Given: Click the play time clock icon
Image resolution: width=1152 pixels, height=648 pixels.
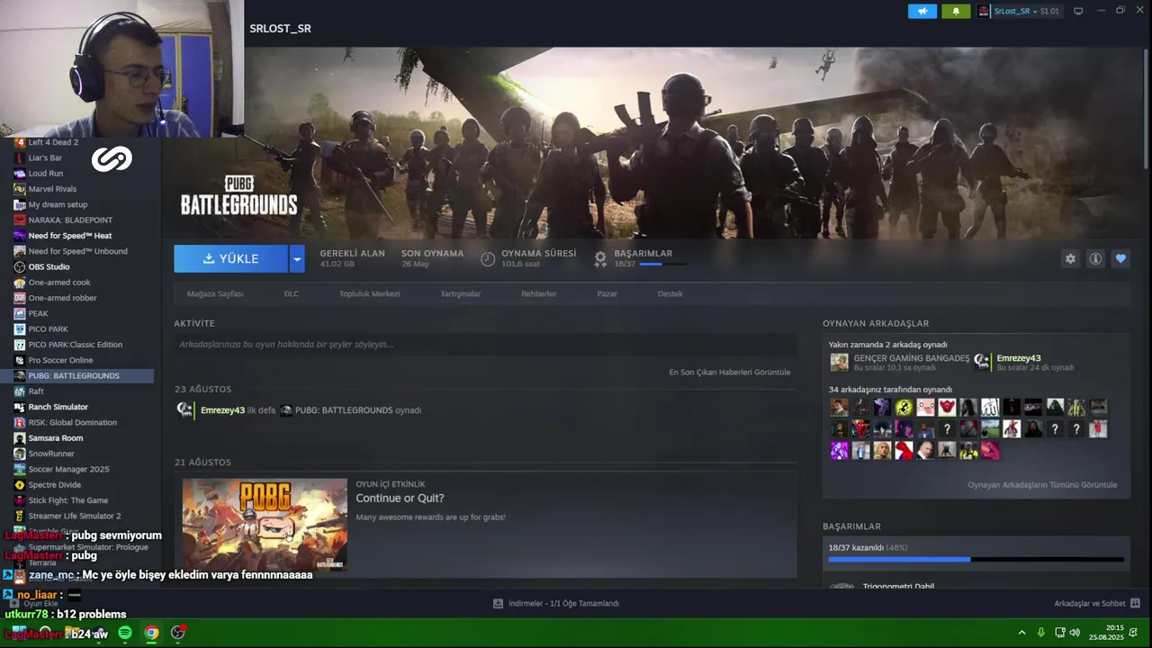Looking at the screenshot, I should (488, 259).
